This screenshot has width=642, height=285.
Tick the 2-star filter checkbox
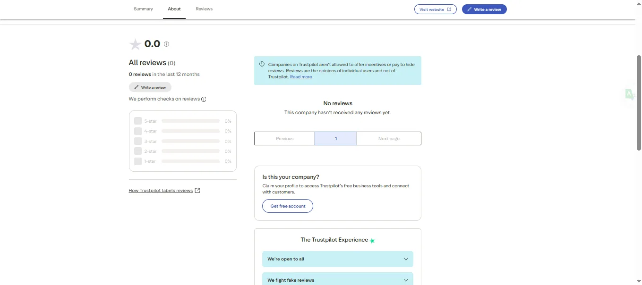point(138,151)
